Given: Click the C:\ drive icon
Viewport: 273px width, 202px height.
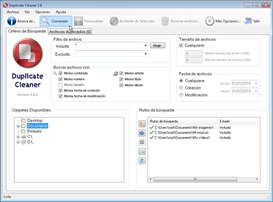Looking at the screenshot, I should pyautogui.click(x=23, y=137).
